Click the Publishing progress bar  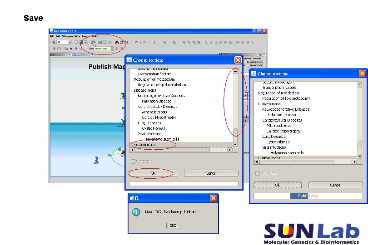(308, 196)
